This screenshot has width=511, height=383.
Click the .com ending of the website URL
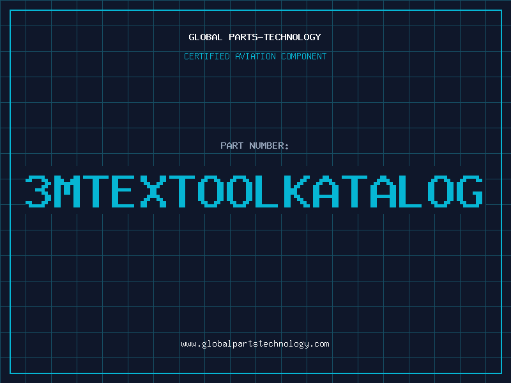(x=320, y=344)
